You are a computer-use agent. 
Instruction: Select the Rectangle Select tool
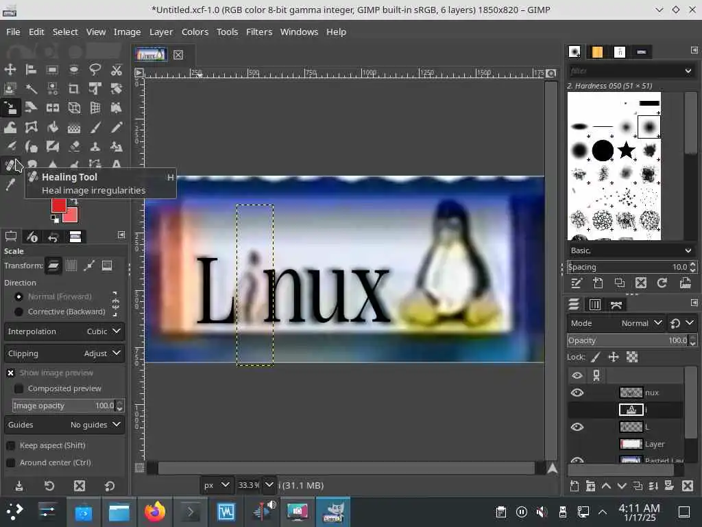(52, 69)
